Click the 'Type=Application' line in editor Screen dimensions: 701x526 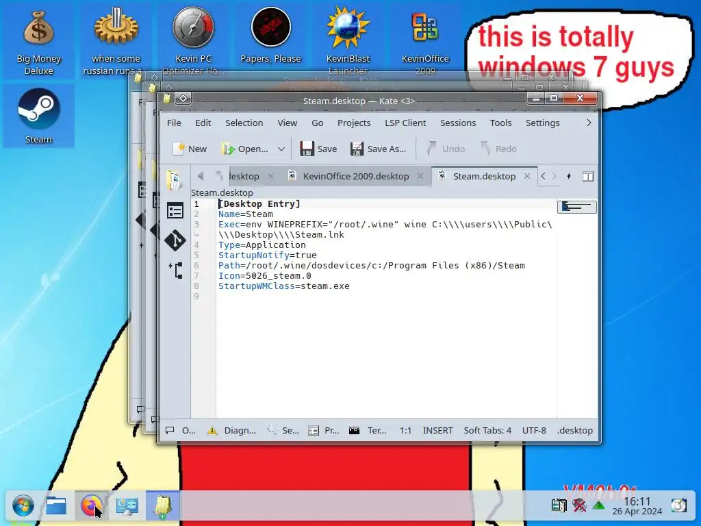coord(262,245)
